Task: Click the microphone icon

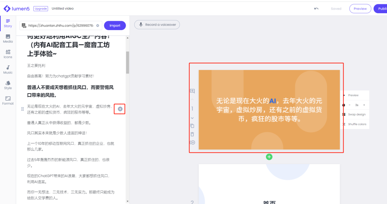Action: (141, 25)
